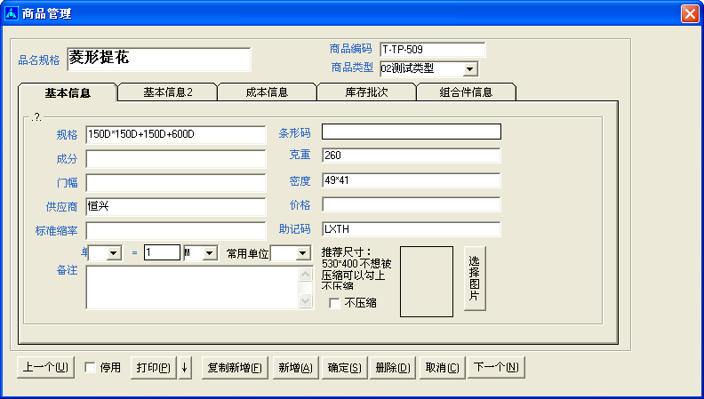
Task: Click the 备注 scrollbar up arrow
Action: click(305, 275)
